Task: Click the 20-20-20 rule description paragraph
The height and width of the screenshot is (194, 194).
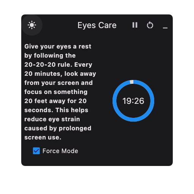Action: coord(60,92)
